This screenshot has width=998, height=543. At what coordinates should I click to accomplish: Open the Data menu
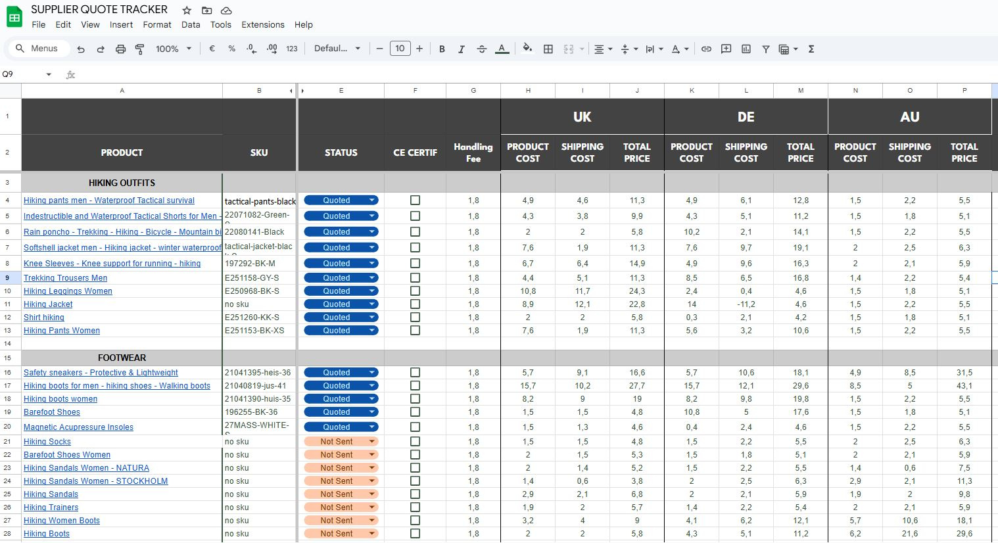point(191,25)
